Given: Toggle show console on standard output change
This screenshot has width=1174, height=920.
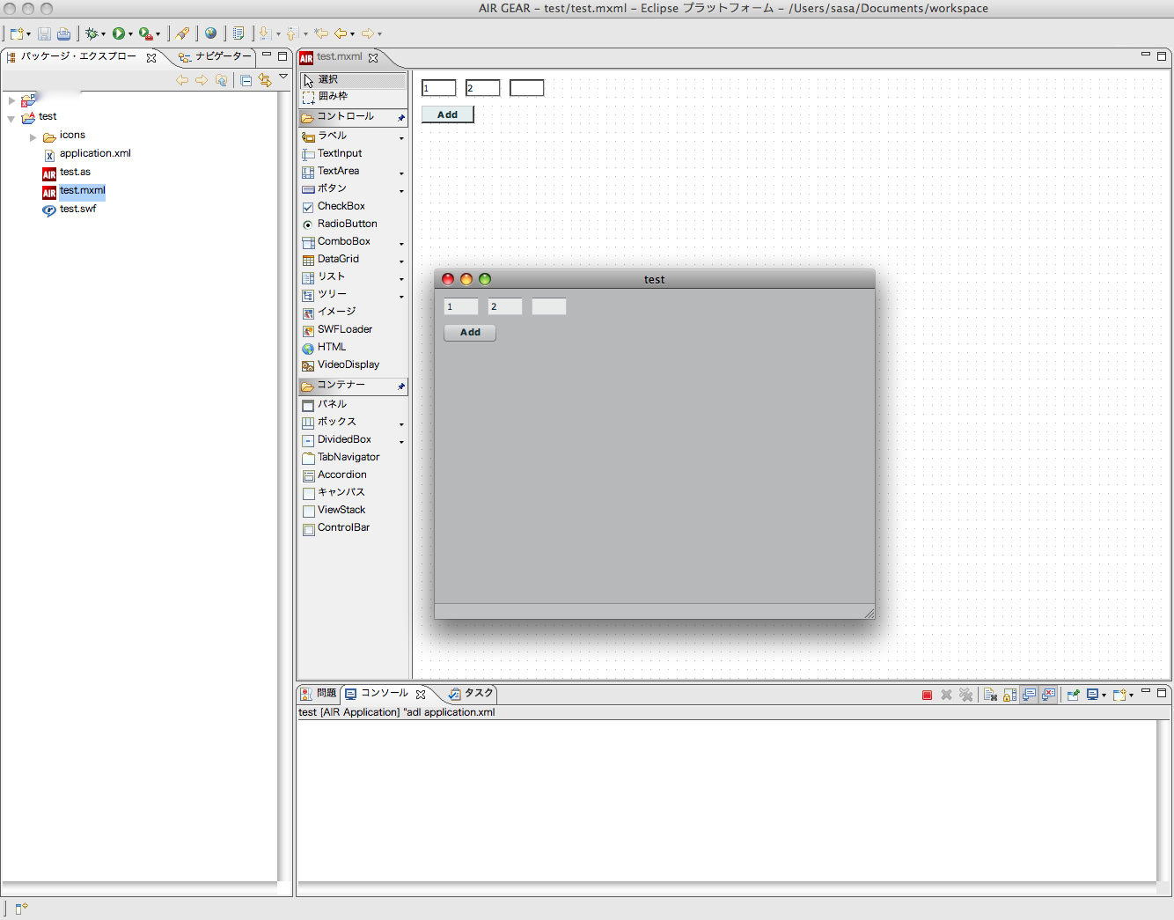Looking at the screenshot, I should coord(1029,696).
